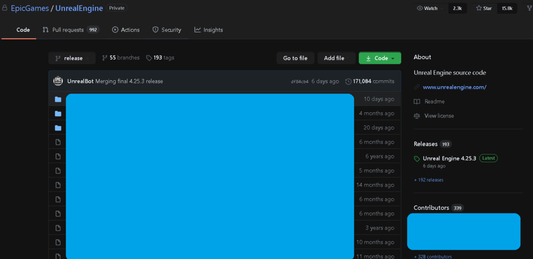533x259 pixels.
Task: Click the Readme book icon
Action: tap(417, 102)
